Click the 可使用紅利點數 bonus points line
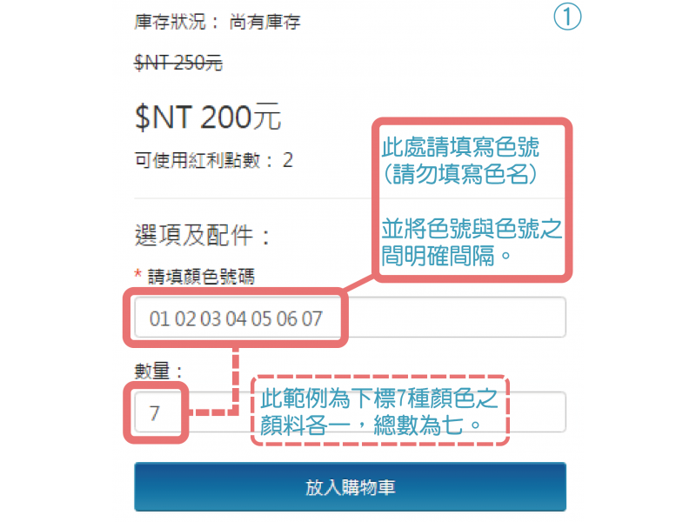Image resolution: width=696 pixels, height=522 pixels. pyautogui.click(x=213, y=160)
